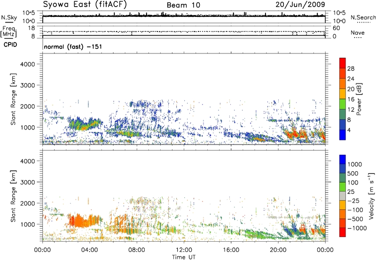Click the '1000' range tick of velocity panel

(x=27, y=224)
